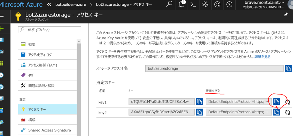Screen dimensions: 293x136
Task: Click the key2 row name
Action: [102, 113]
